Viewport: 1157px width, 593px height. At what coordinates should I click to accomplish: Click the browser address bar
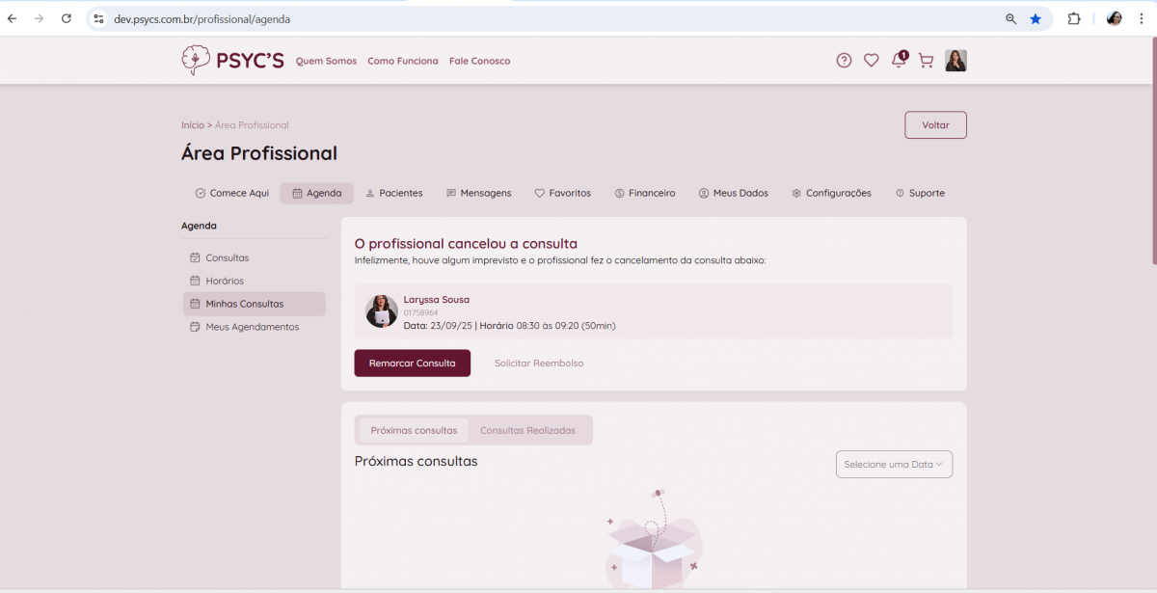point(540,18)
